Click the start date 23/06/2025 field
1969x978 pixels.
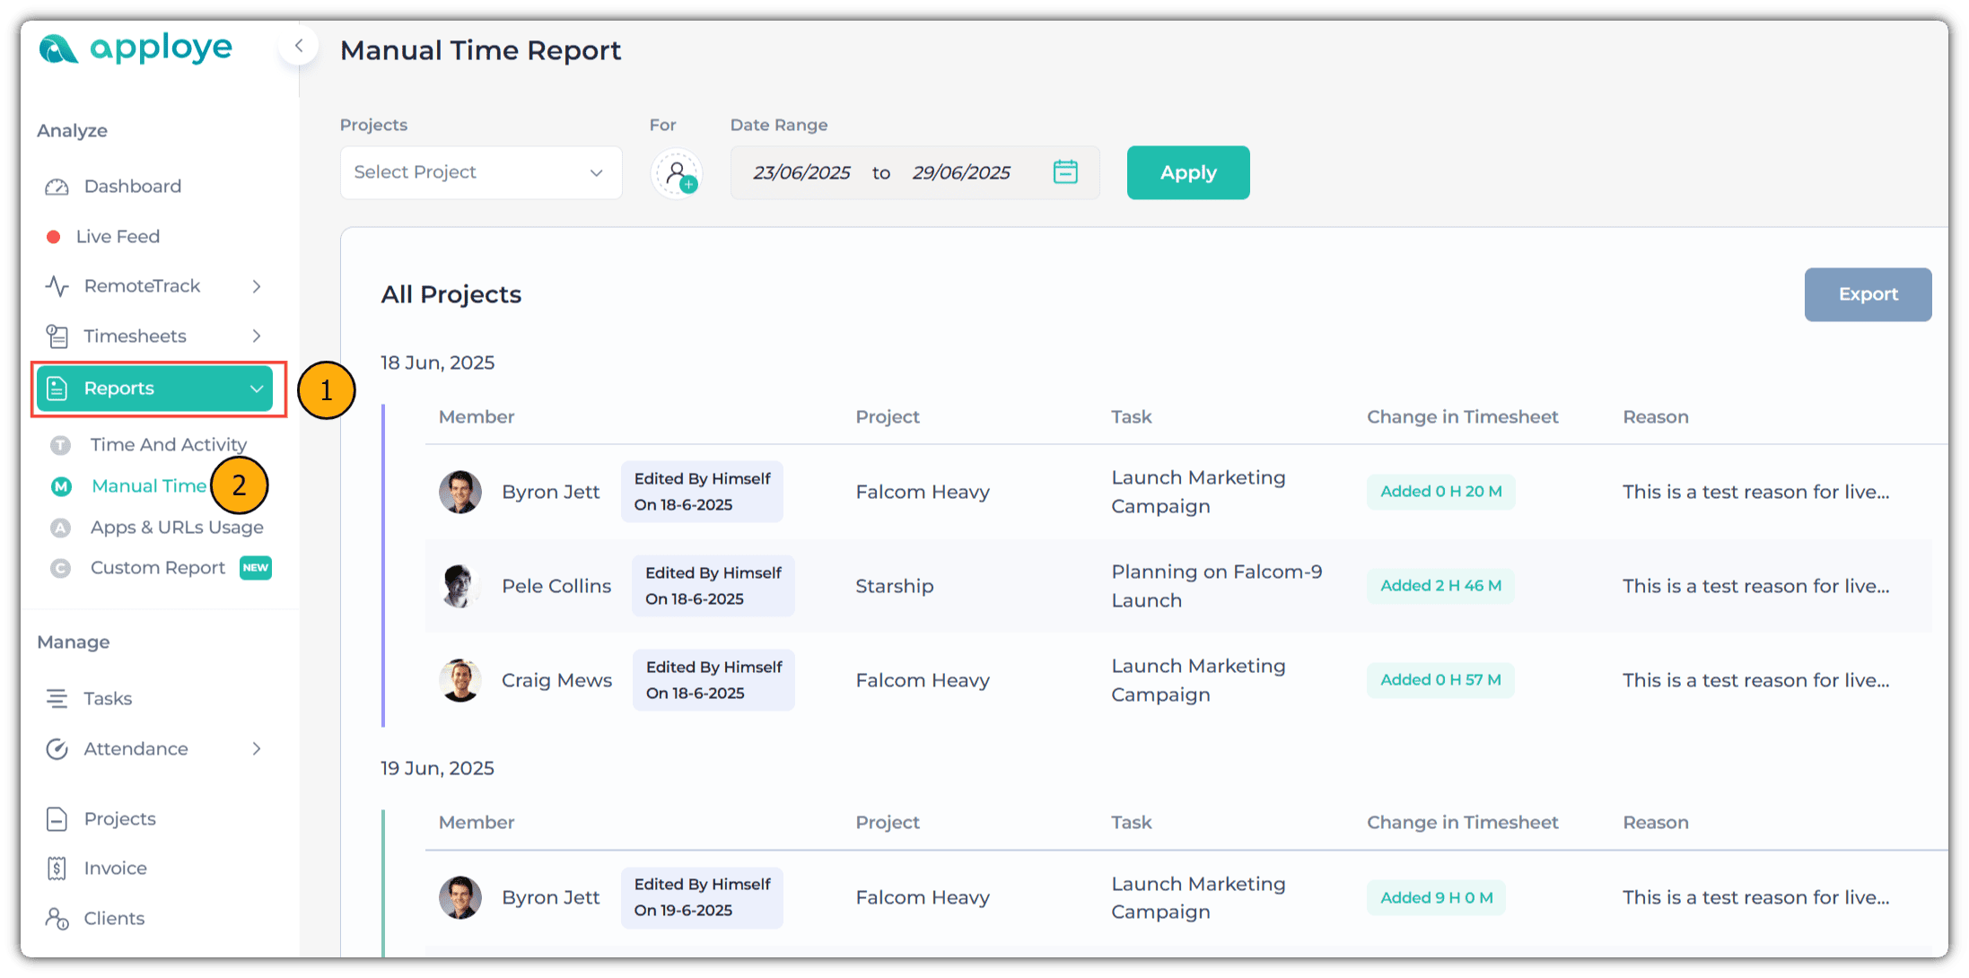801,173
